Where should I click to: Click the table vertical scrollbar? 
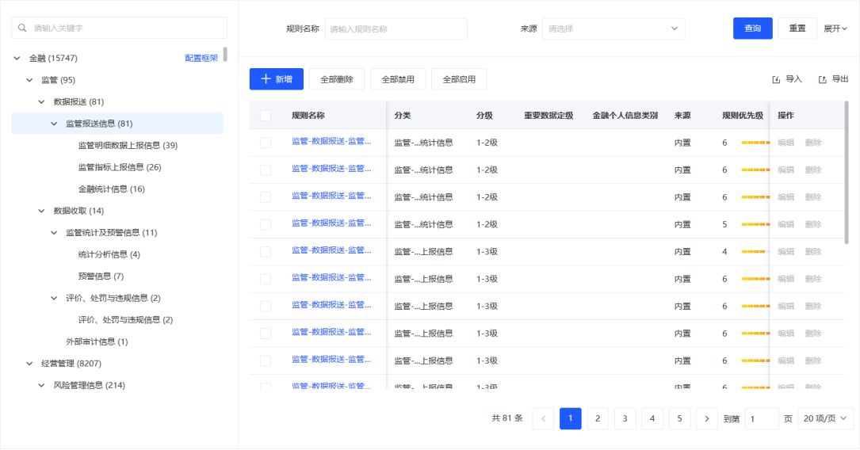[x=847, y=173]
